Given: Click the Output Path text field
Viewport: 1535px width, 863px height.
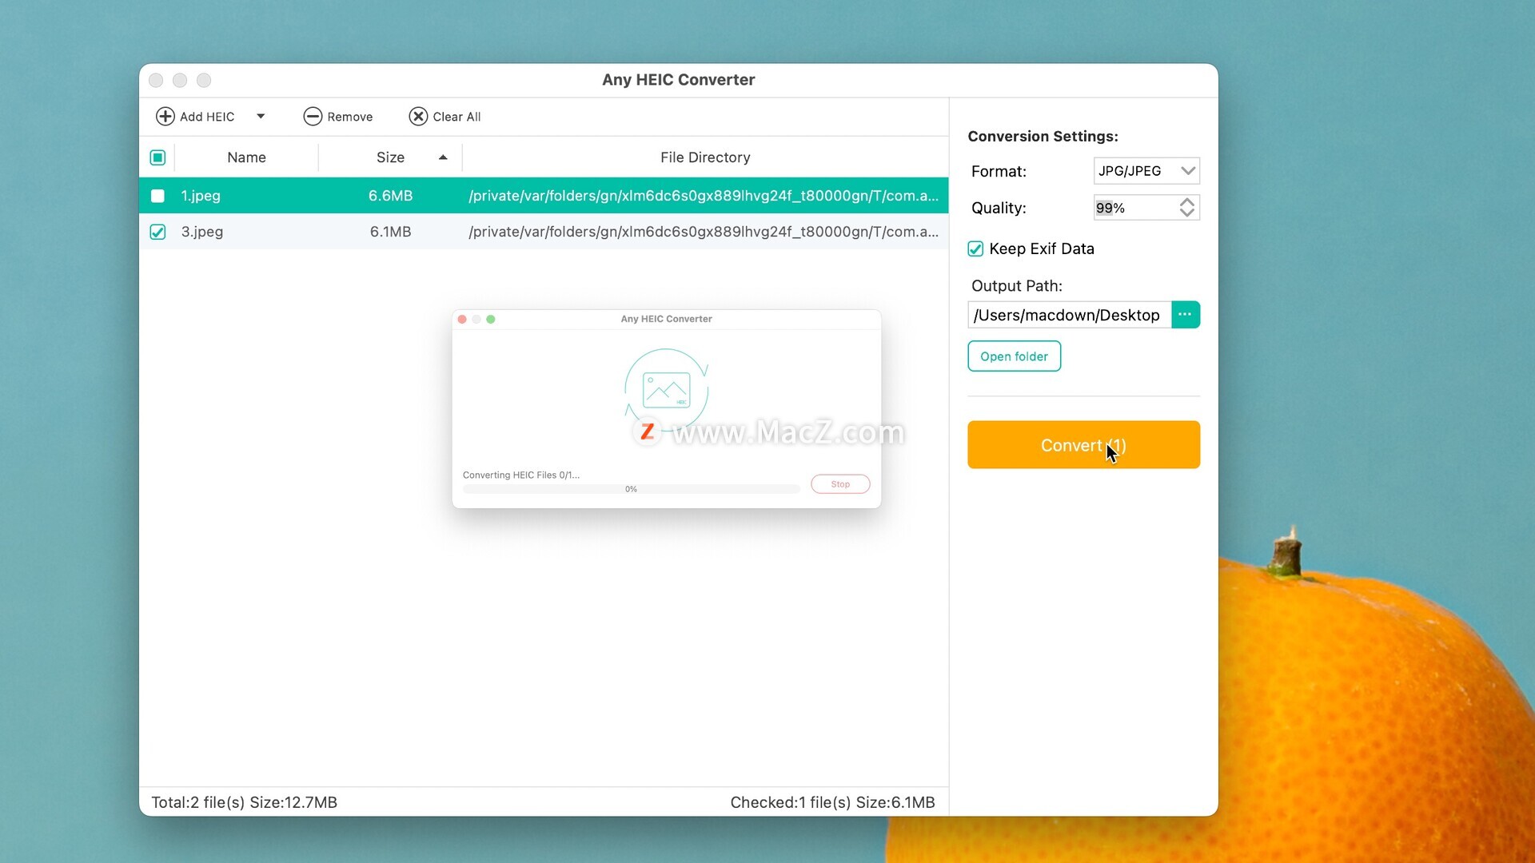Looking at the screenshot, I should click(x=1069, y=315).
